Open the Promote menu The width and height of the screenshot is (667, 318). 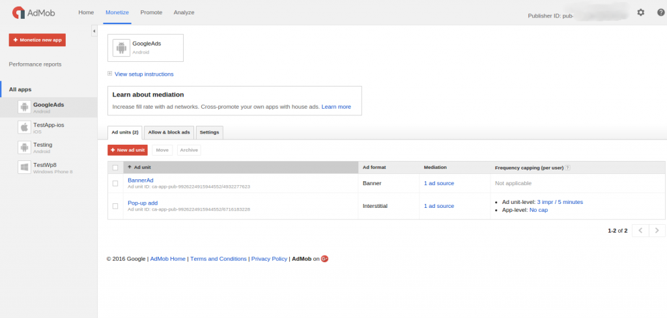[x=151, y=12]
